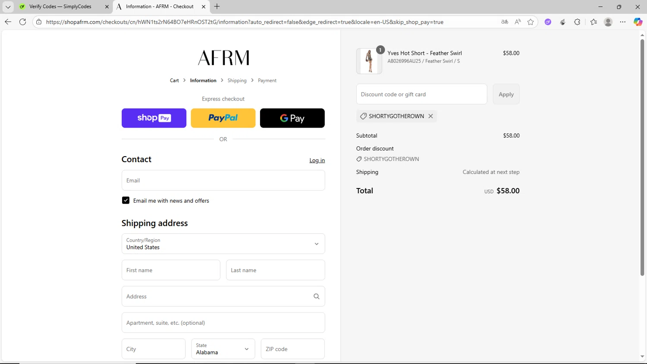The width and height of the screenshot is (647, 364).
Task: Click the Apply discount button
Action: click(x=506, y=94)
